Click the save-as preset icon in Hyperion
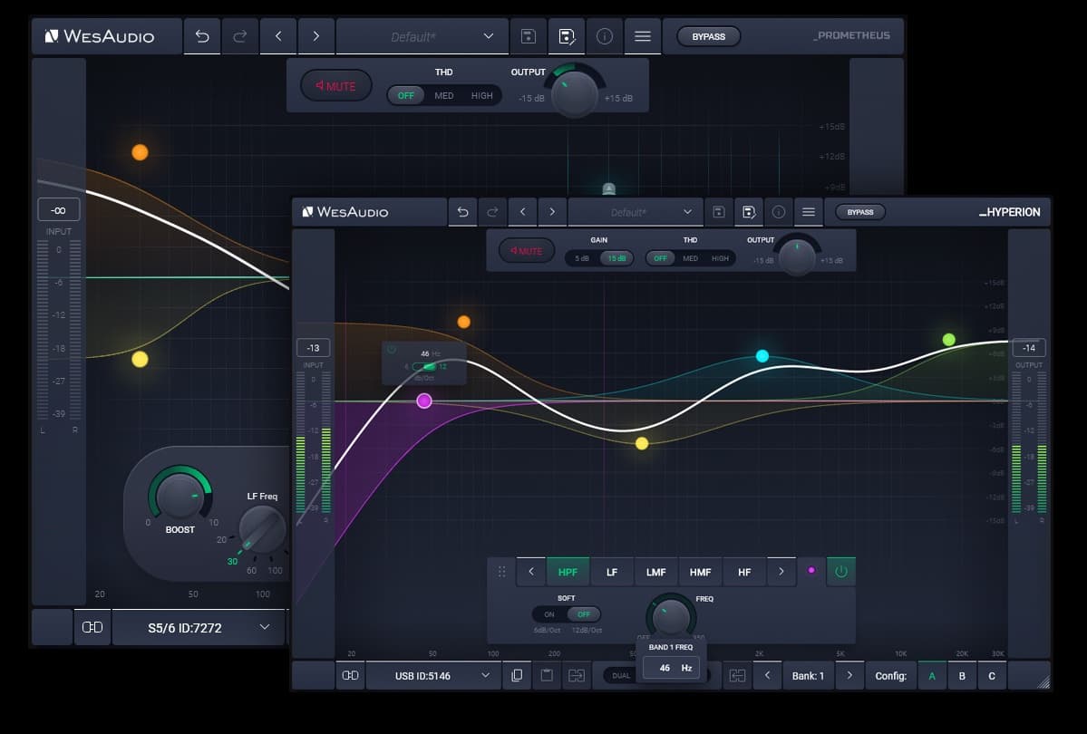This screenshot has width=1087, height=734. coord(748,212)
